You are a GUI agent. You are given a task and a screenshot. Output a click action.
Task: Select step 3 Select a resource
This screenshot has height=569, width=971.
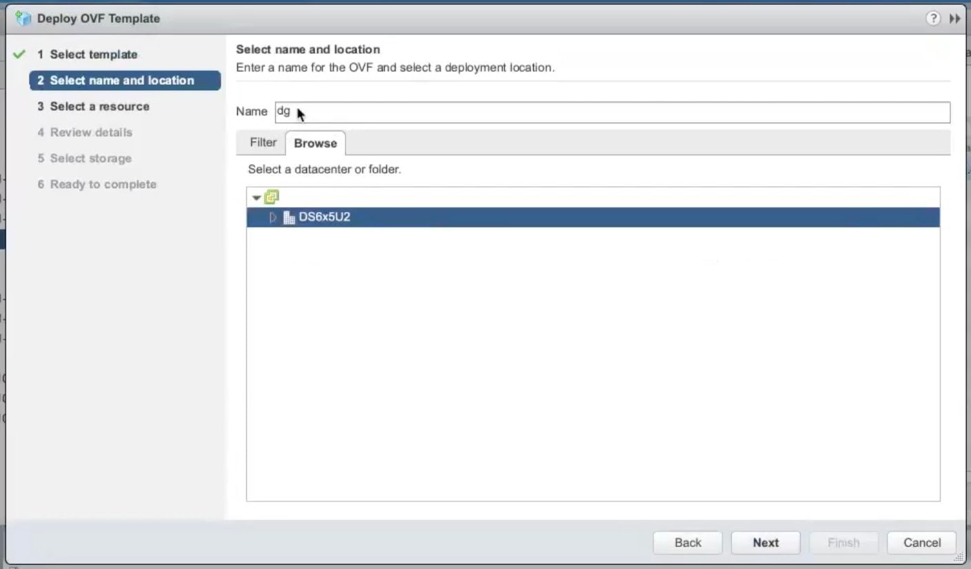point(99,106)
